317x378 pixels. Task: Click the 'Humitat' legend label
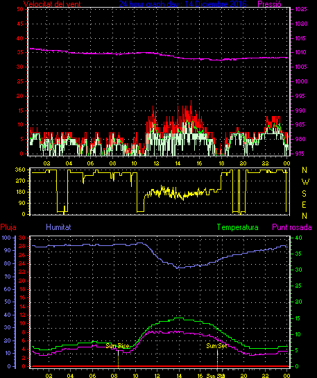point(58,227)
